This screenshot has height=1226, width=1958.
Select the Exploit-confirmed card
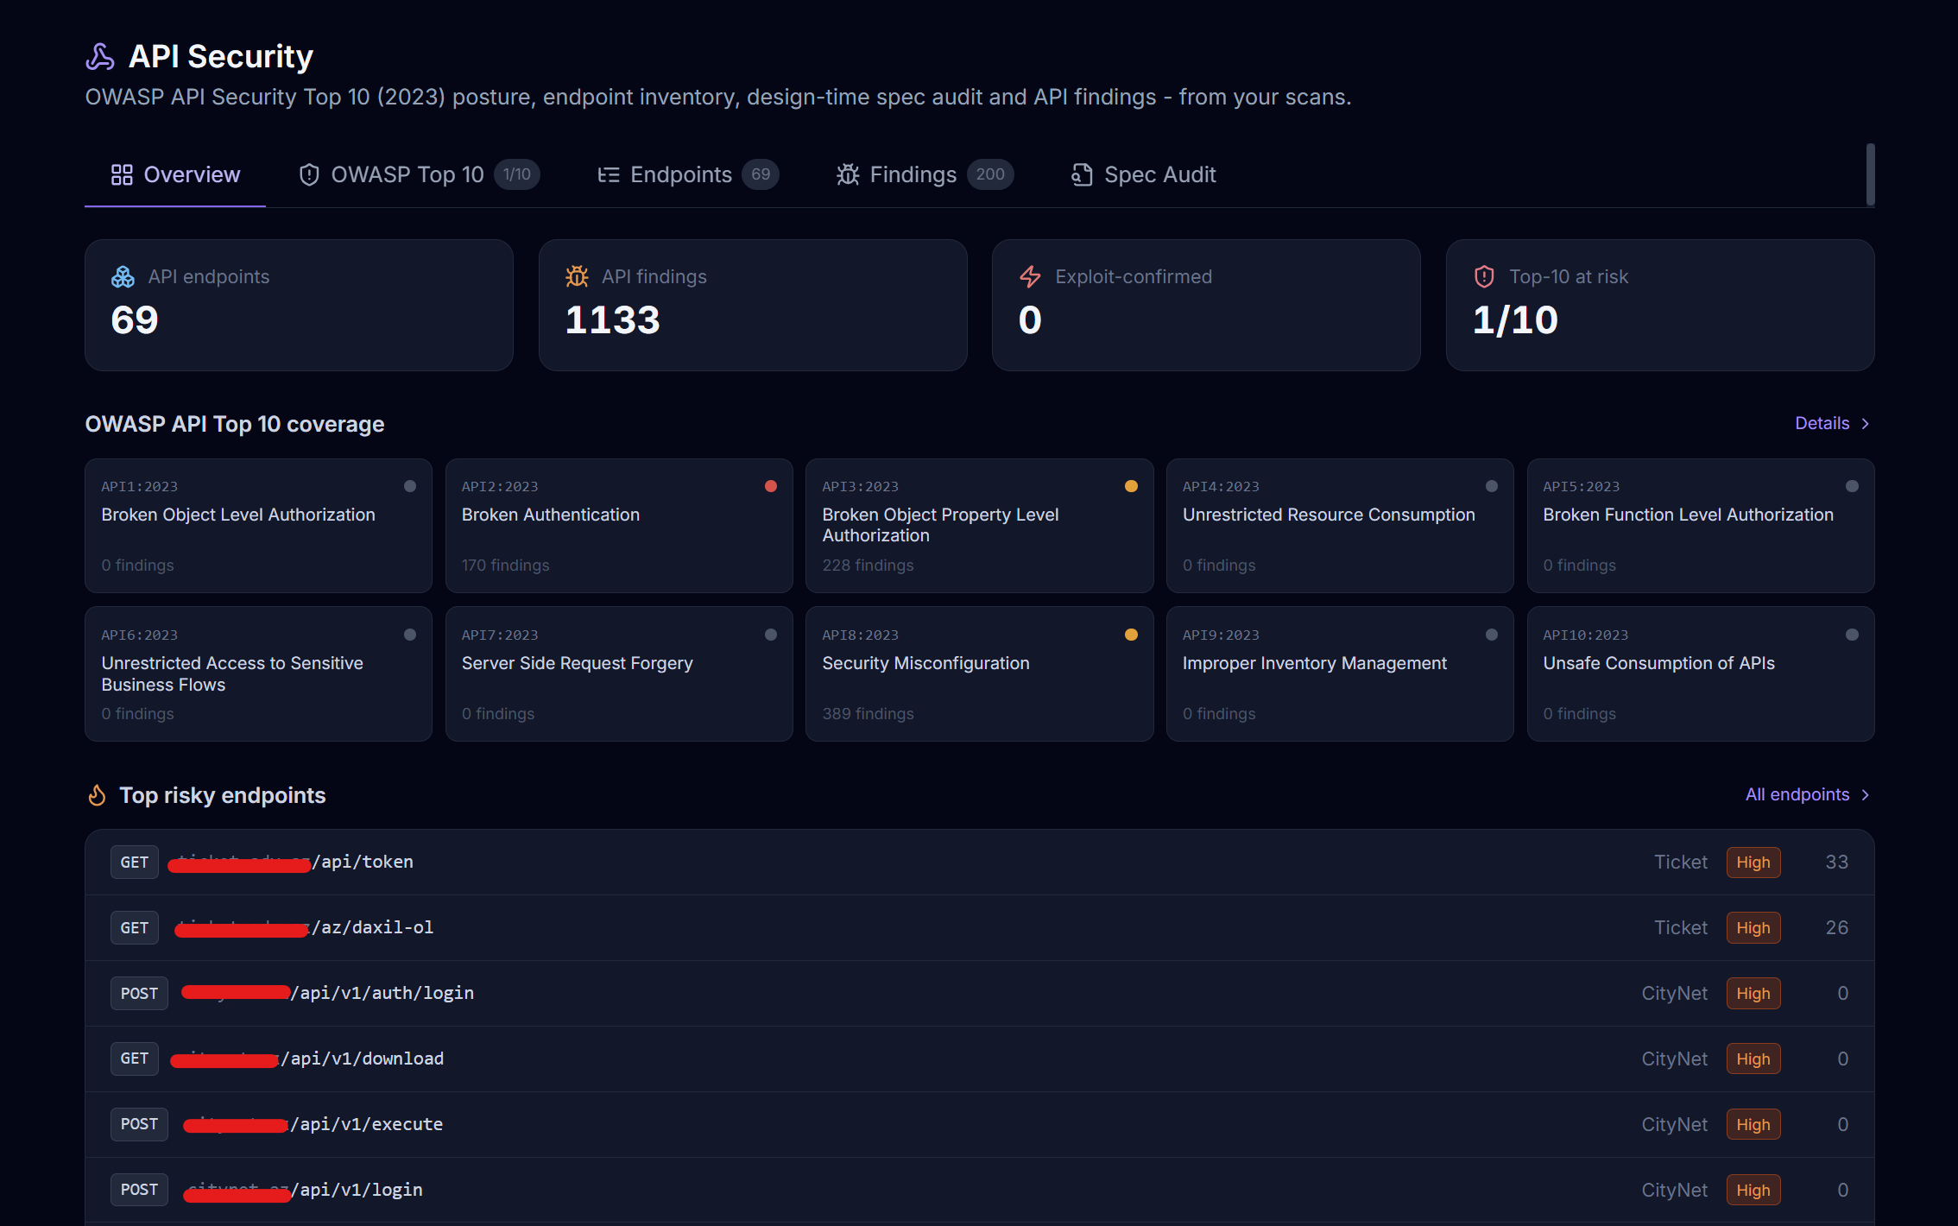pyautogui.click(x=1206, y=305)
